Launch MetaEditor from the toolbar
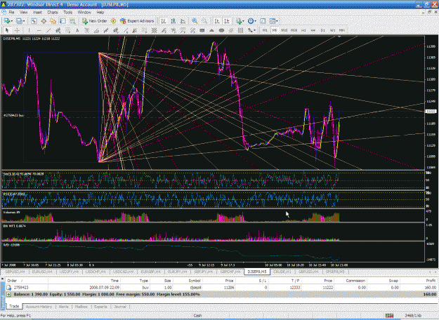 click(113, 21)
